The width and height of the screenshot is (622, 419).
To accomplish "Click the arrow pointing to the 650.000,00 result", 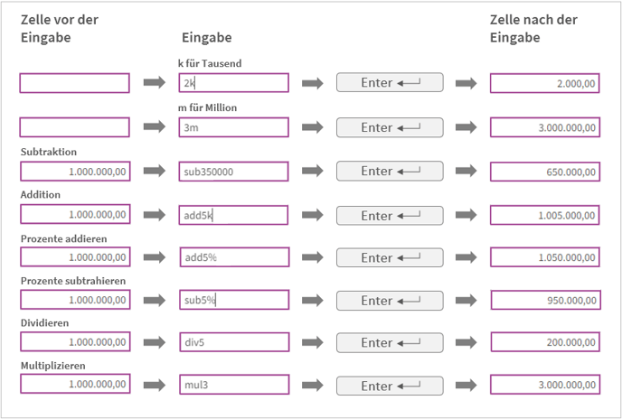I will pyautogui.click(x=466, y=171).
